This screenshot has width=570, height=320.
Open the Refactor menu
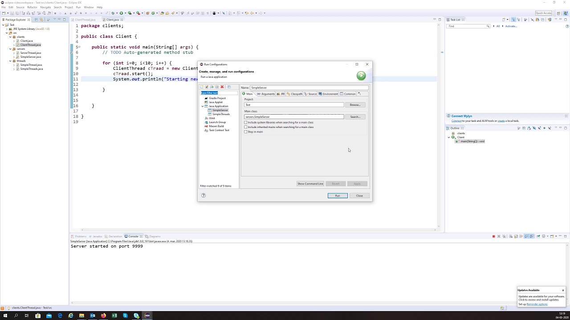(32, 7)
